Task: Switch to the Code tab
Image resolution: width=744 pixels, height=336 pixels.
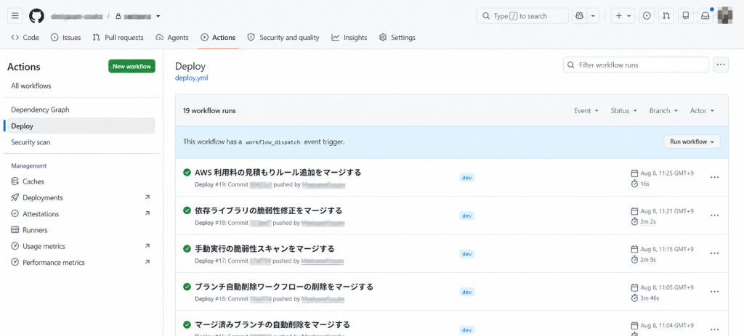Action: pos(25,38)
